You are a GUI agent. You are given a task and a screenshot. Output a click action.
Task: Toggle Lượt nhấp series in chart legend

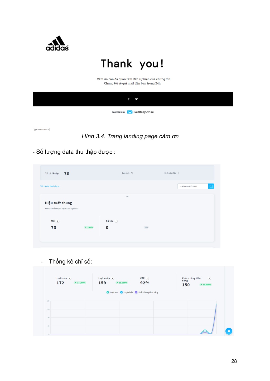[x=127, y=292]
